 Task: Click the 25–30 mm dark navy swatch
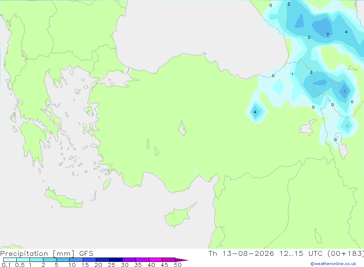(116, 260)
